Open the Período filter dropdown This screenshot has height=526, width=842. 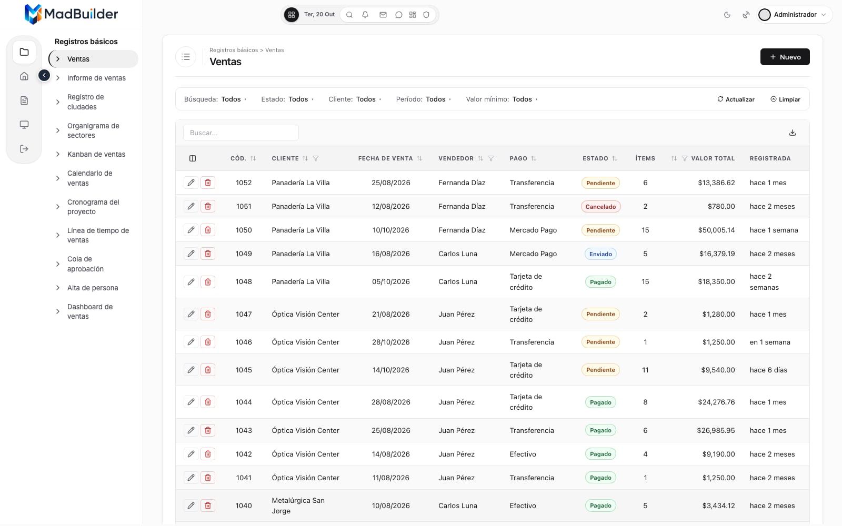coord(424,99)
